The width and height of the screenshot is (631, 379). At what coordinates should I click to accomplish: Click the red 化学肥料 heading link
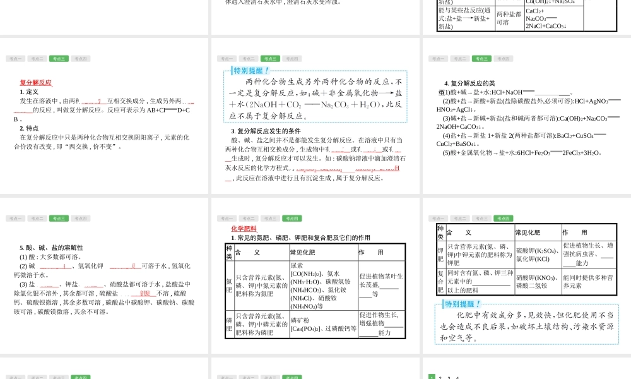244,229
